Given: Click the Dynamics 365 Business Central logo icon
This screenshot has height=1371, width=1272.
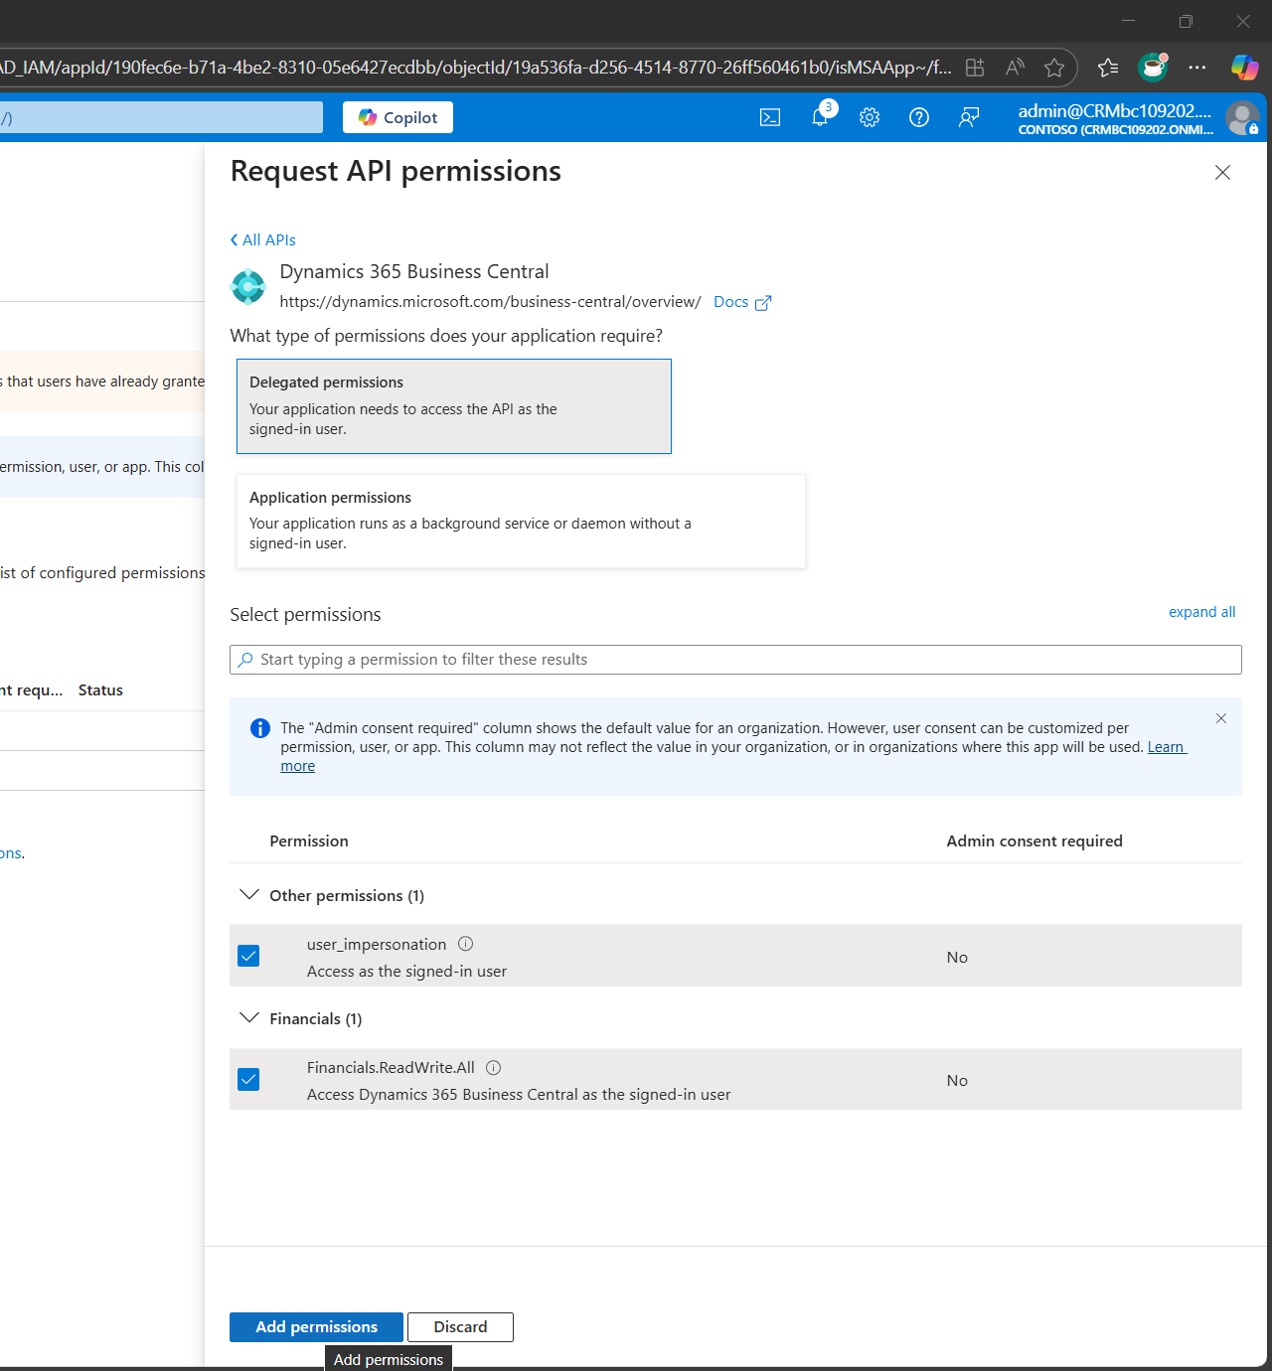Looking at the screenshot, I should tap(248, 287).
